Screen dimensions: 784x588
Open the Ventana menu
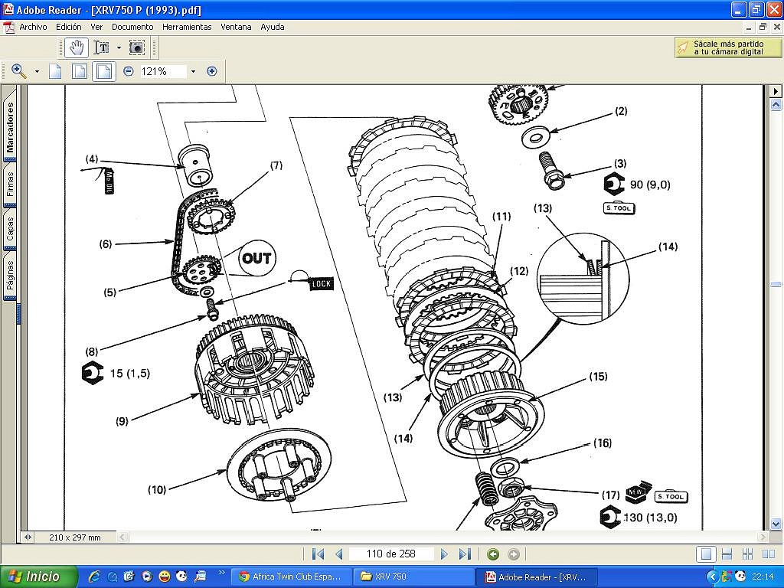pyautogui.click(x=236, y=27)
